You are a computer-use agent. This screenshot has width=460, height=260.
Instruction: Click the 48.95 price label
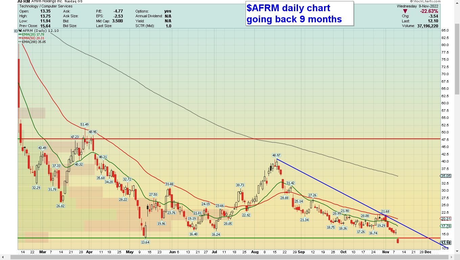coord(93,132)
